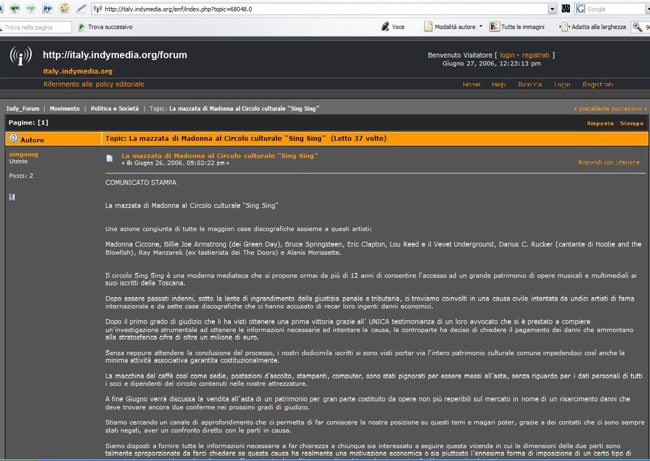The height and width of the screenshot is (461, 650).
Task: View singsing's profile icon under Posts
Action: pos(12,197)
